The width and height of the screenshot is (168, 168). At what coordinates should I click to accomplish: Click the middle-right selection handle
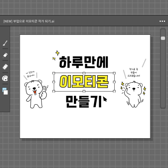pyautogui.click(x=114, y=82)
